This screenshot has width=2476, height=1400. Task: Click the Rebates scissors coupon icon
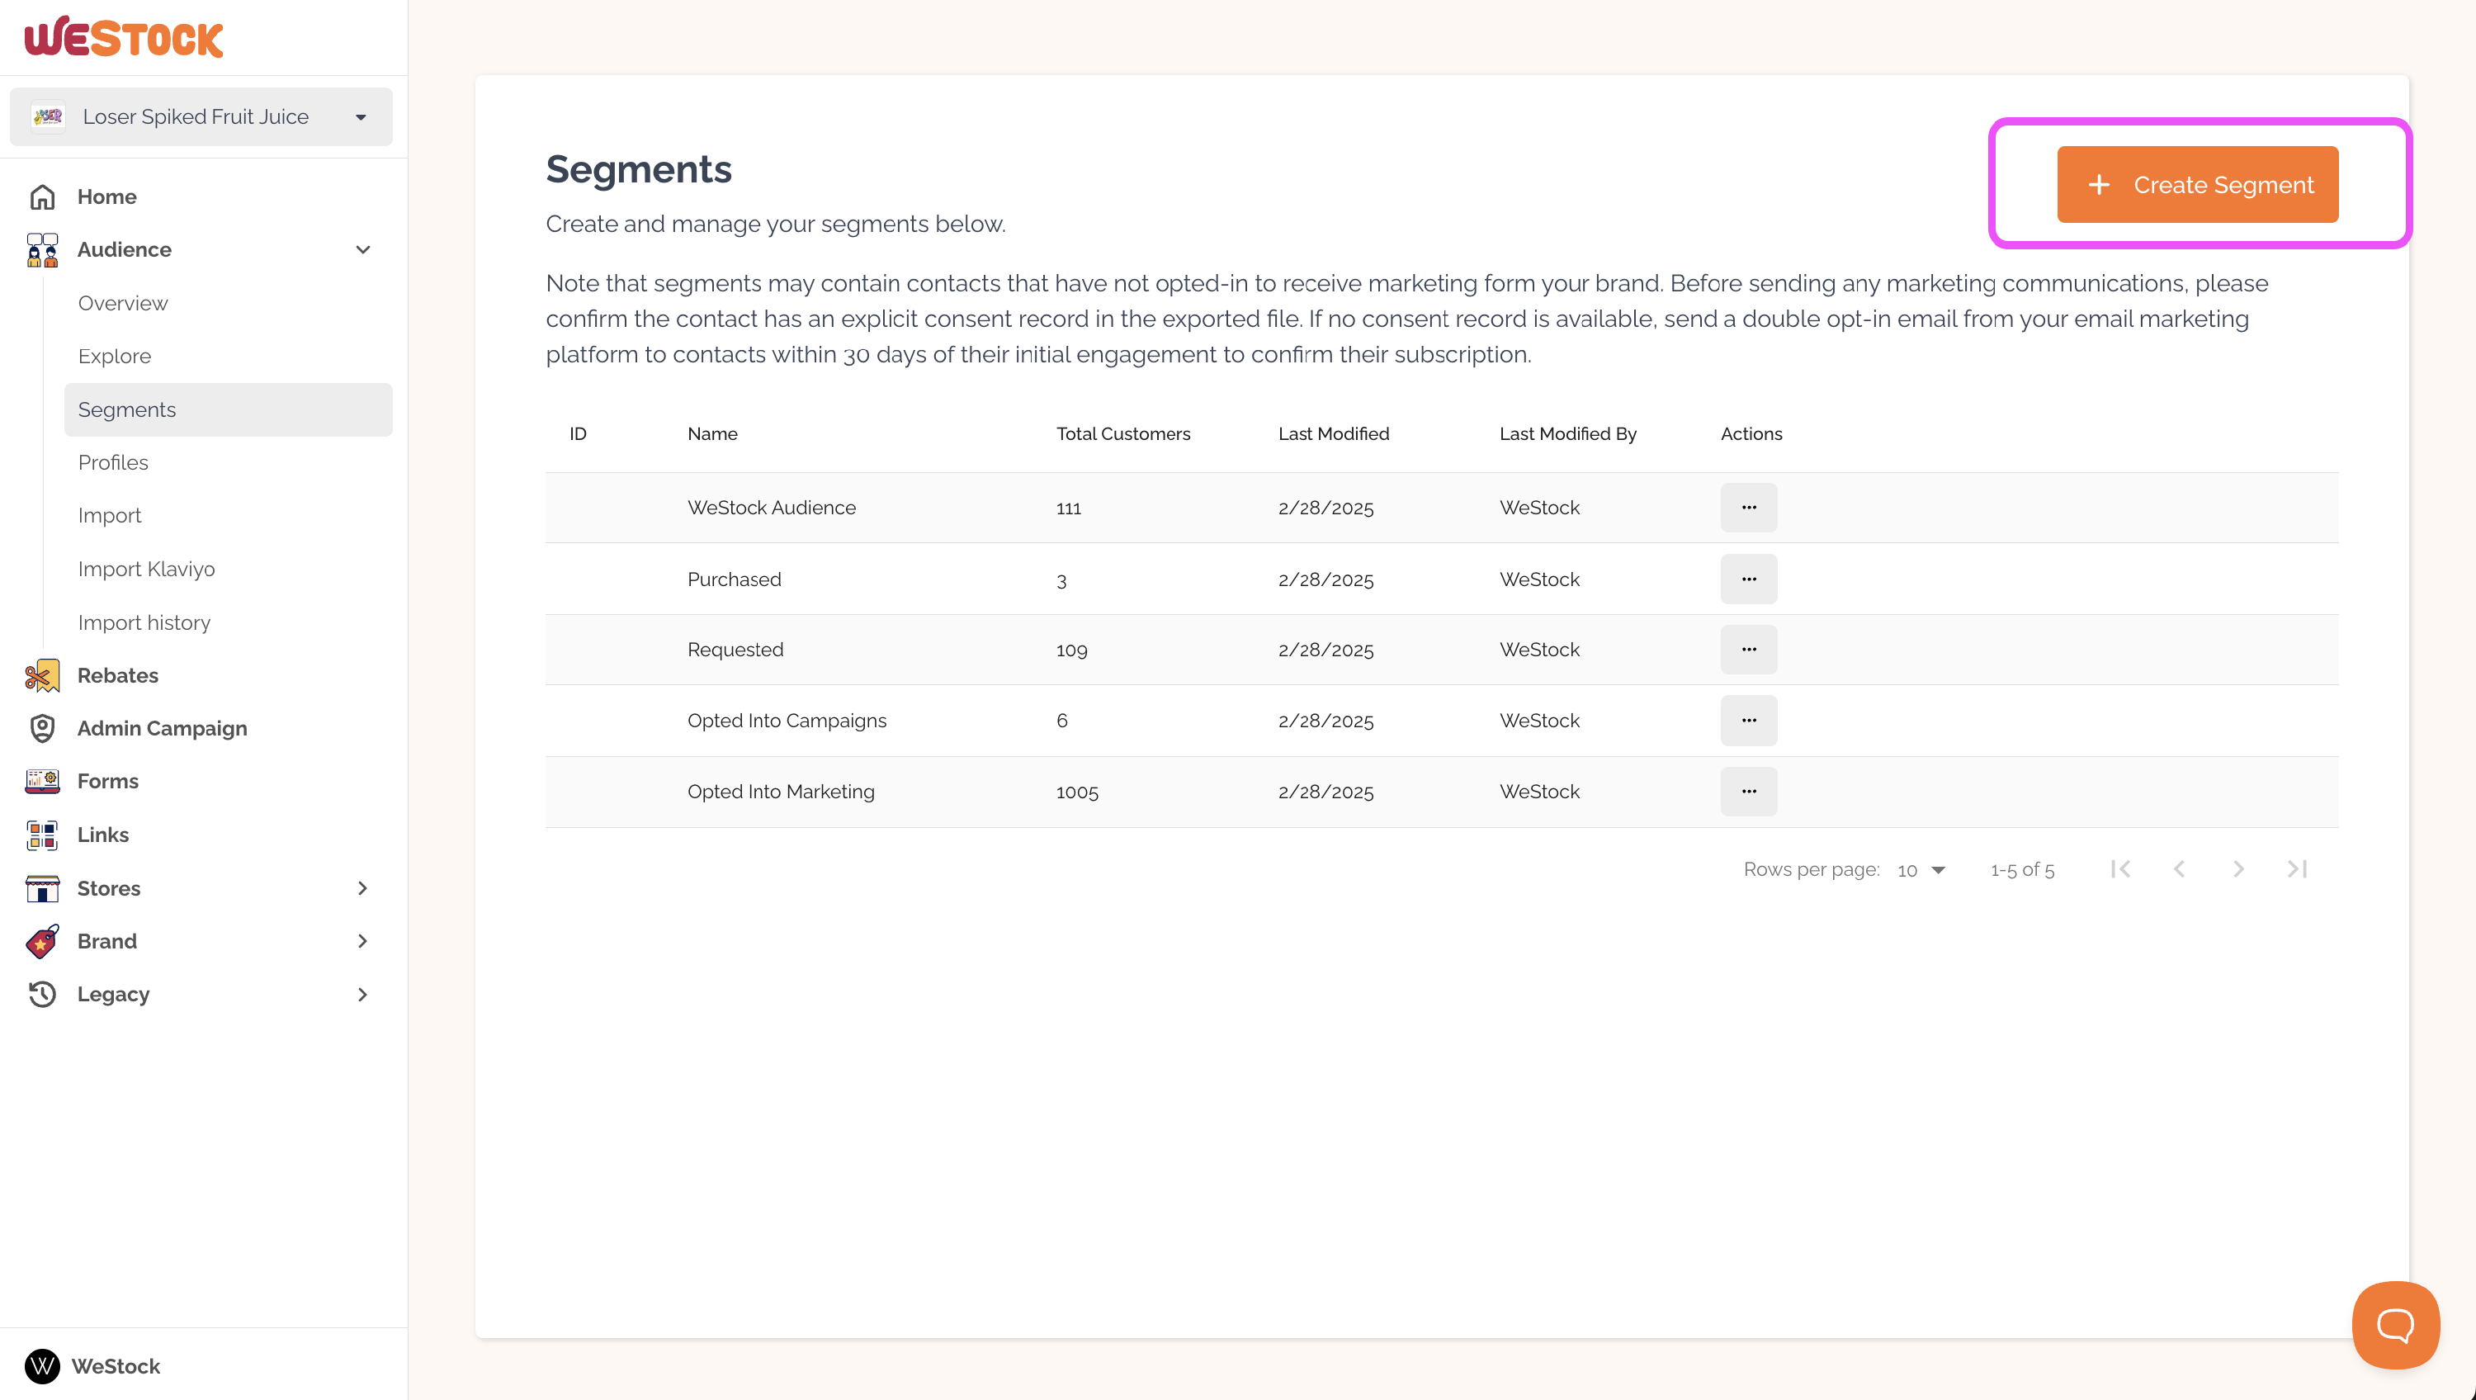pyautogui.click(x=42, y=675)
